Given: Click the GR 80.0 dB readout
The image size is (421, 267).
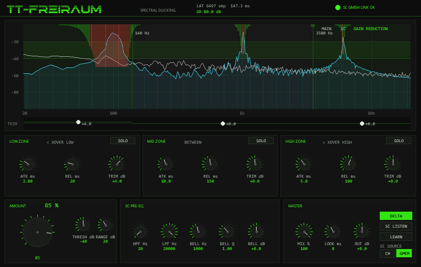Looking at the screenshot, I should click(x=209, y=12).
